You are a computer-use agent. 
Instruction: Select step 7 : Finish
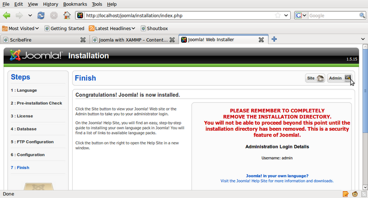click(20, 167)
